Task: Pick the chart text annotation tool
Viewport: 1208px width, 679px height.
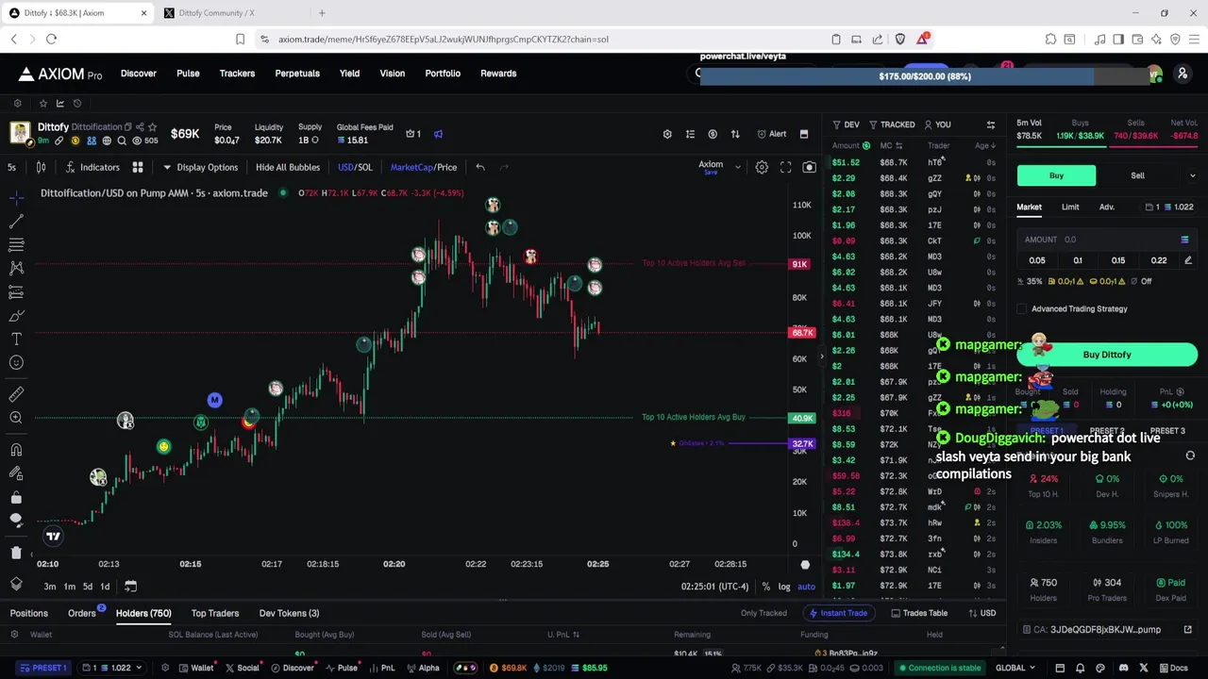Action: pyautogui.click(x=16, y=339)
